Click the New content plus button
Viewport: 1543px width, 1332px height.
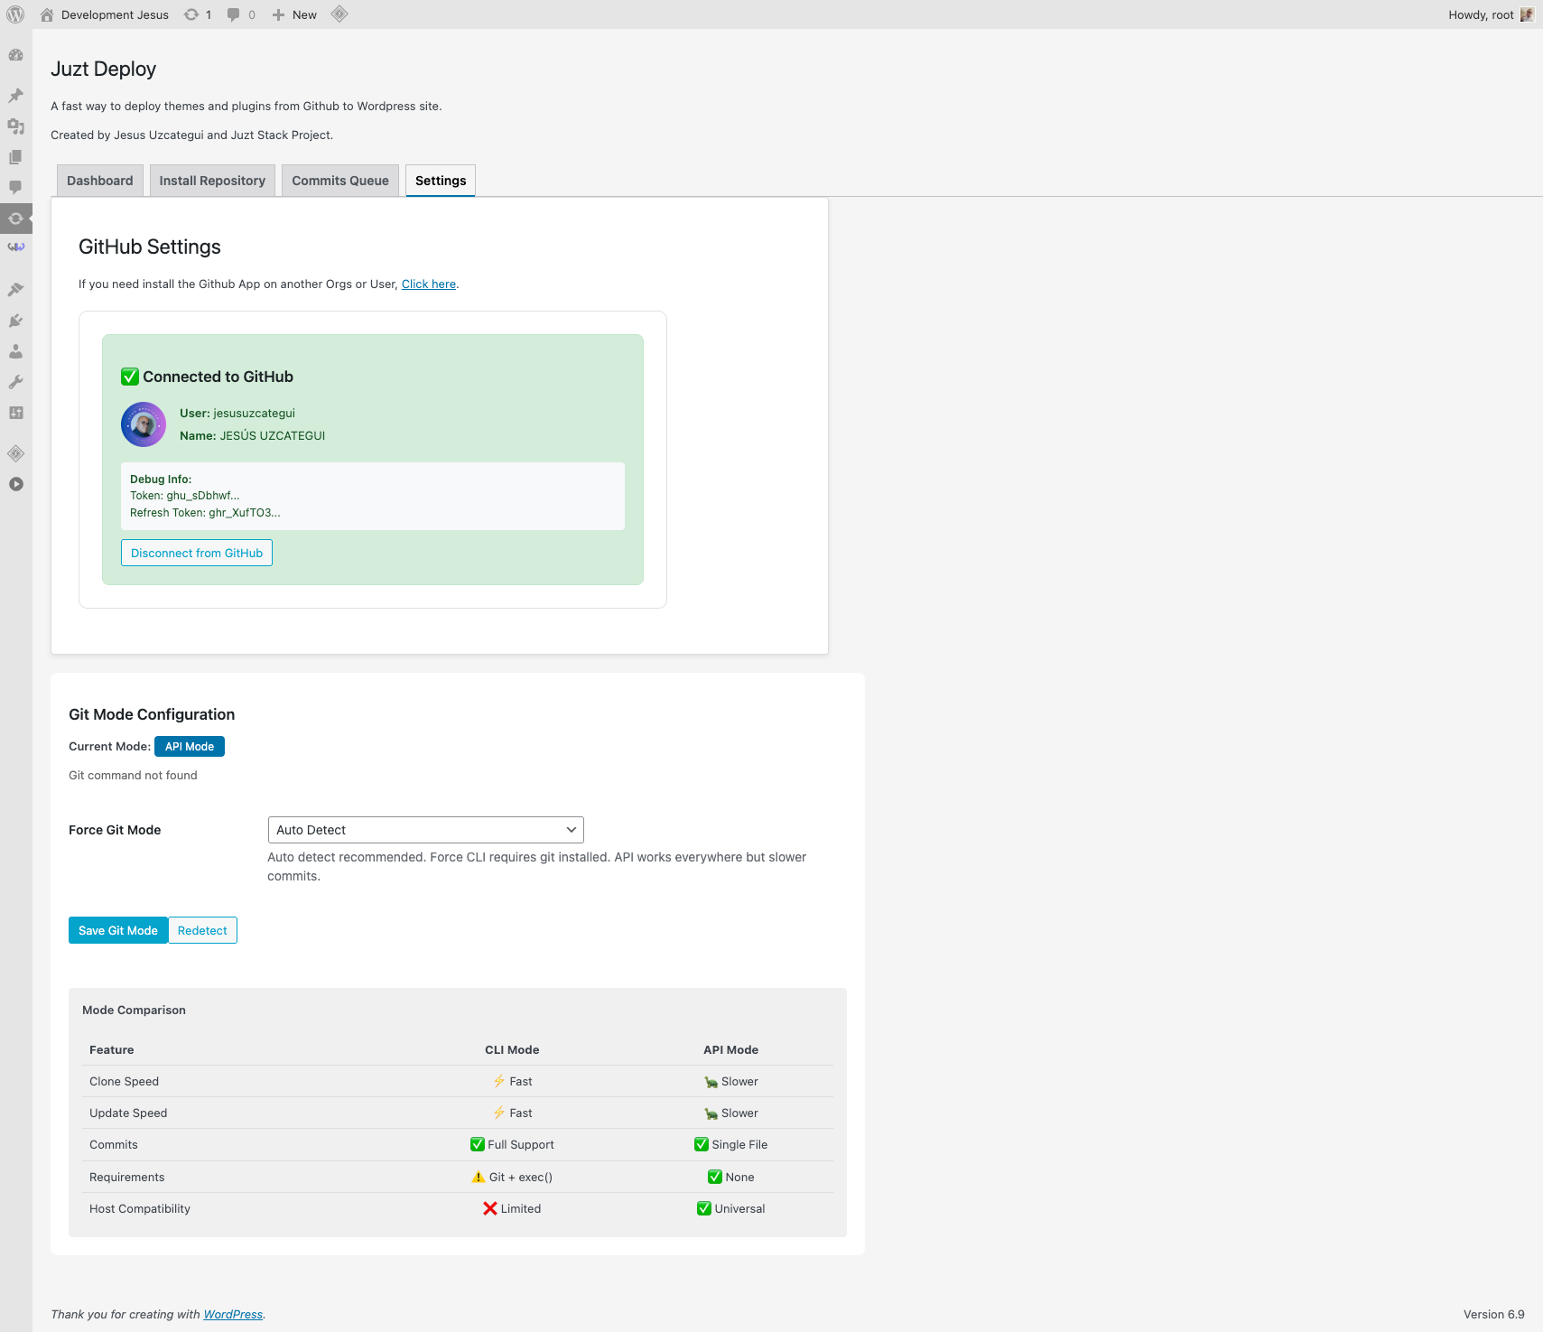(294, 14)
